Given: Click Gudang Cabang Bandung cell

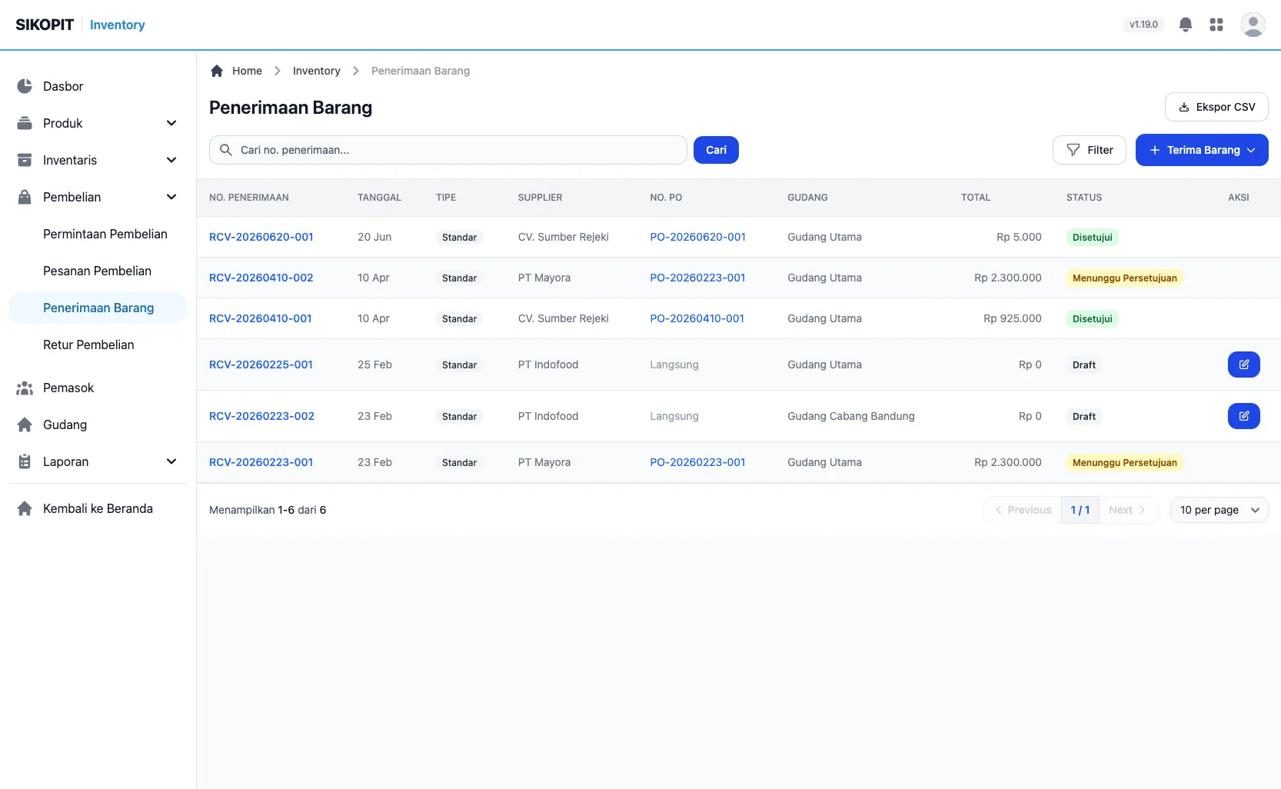Looking at the screenshot, I should point(851,416).
